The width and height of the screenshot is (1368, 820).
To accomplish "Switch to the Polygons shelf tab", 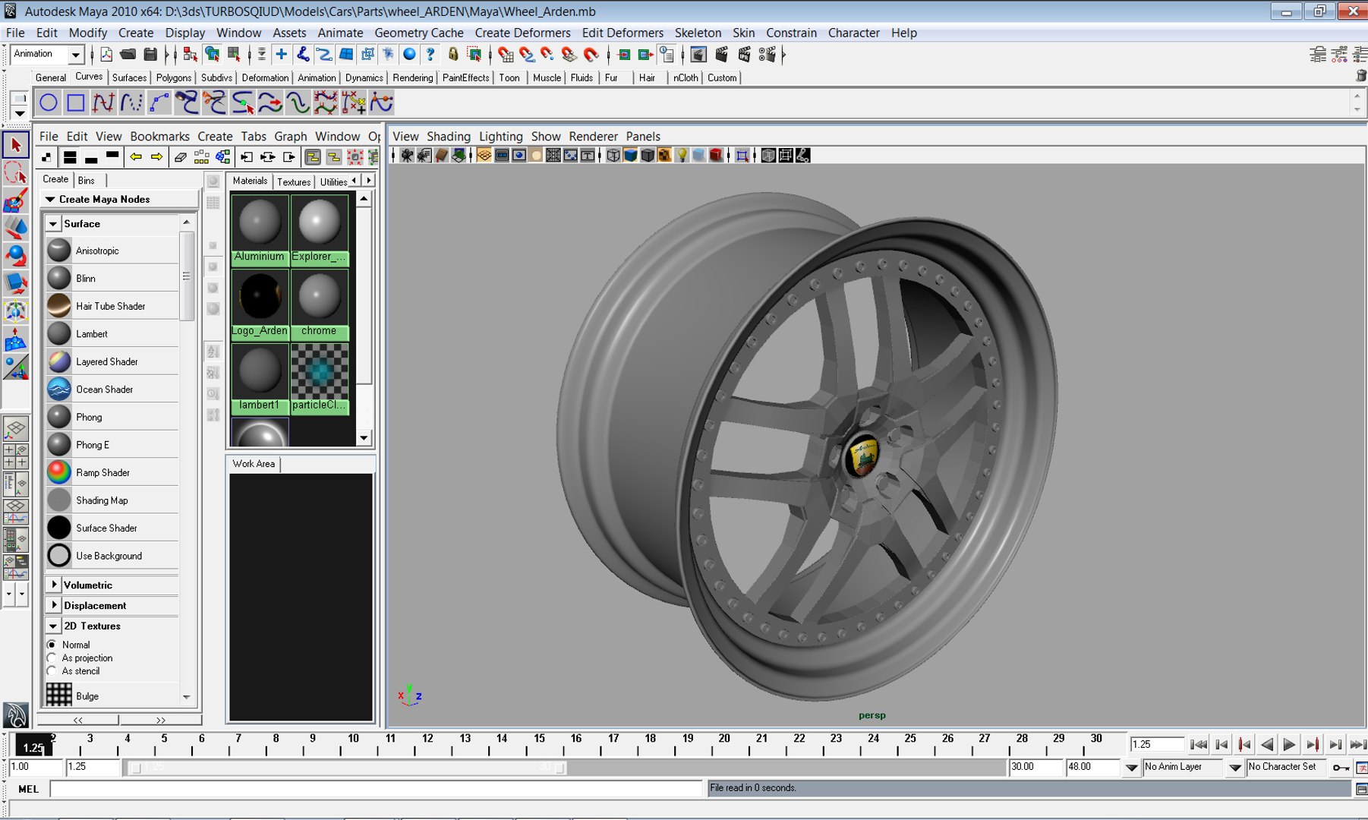I will [174, 77].
